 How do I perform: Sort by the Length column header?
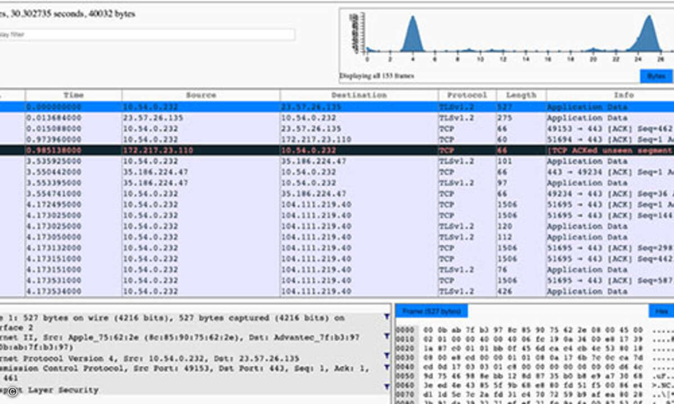pyautogui.click(x=521, y=95)
